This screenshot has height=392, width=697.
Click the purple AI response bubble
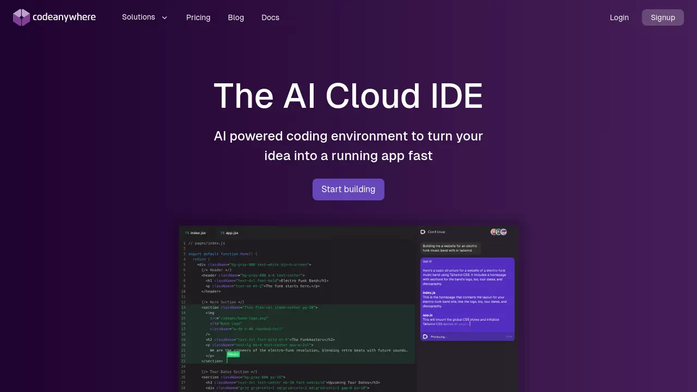point(467,294)
